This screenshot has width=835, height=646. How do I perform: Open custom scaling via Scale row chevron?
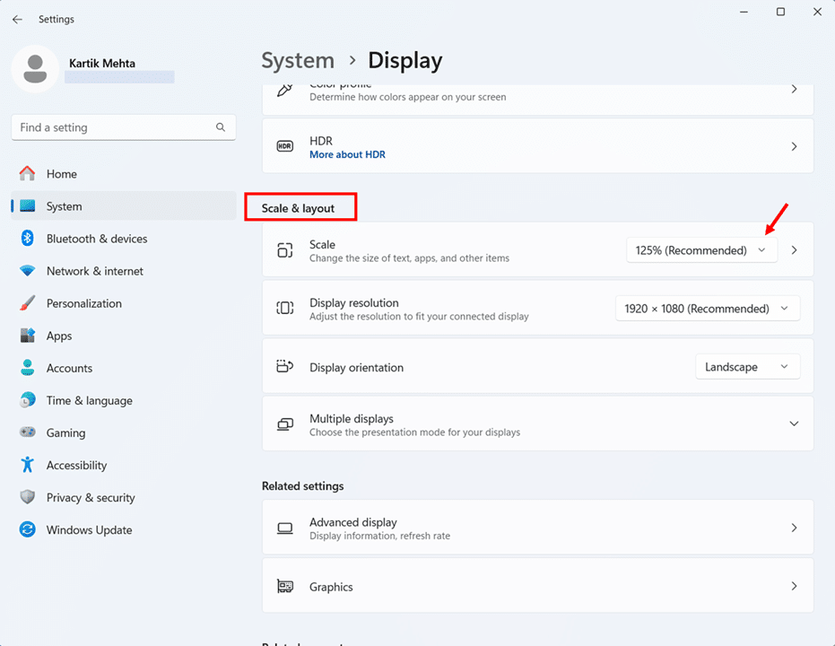[x=794, y=250]
